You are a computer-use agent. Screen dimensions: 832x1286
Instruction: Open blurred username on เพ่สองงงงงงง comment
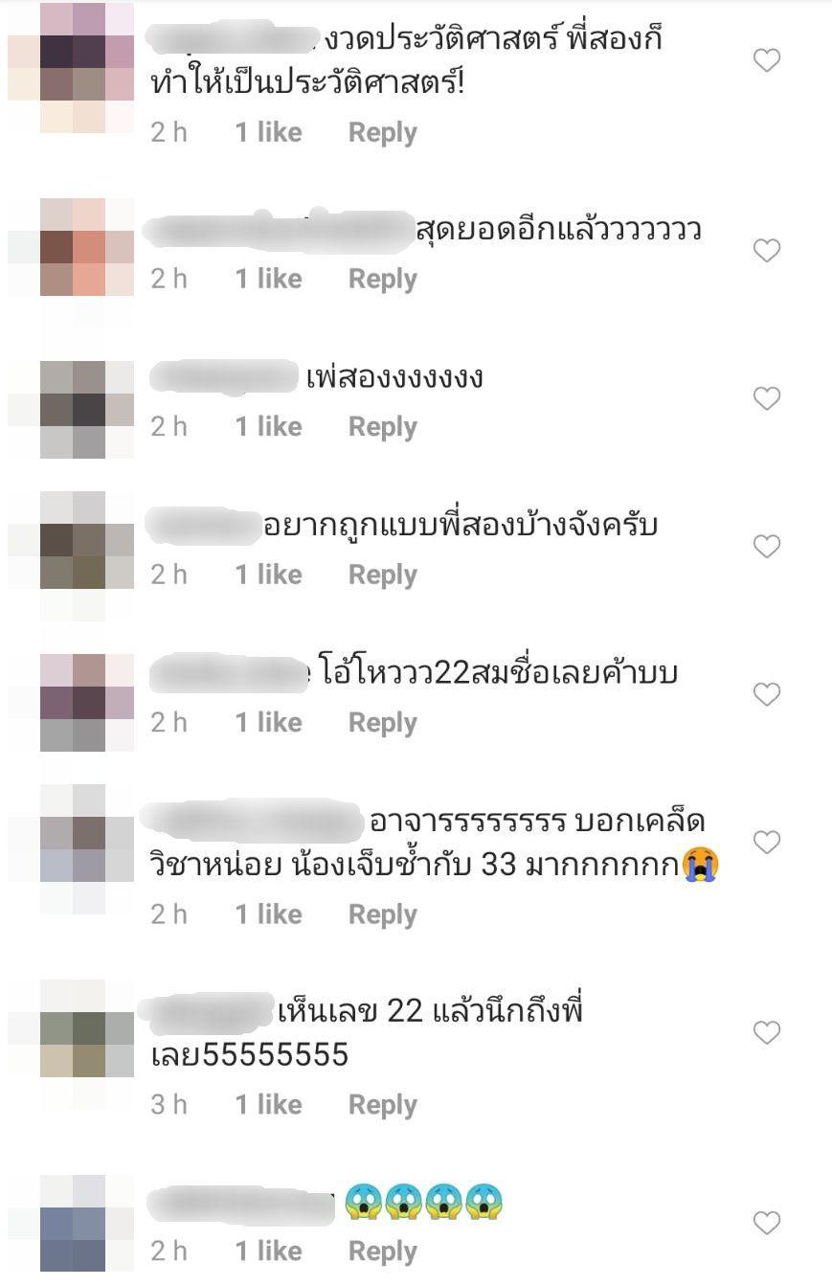(x=225, y=376)
